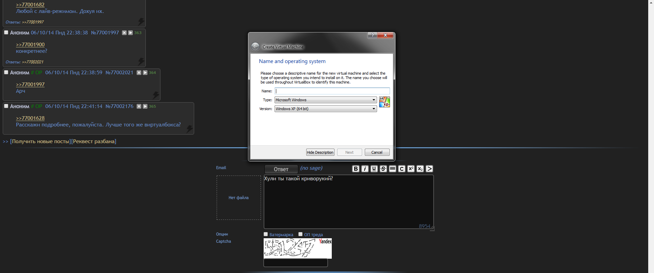Click '# OP' label in post №77002021
Image resolution: width=654 pixels, height=273 pixels.
36,73
